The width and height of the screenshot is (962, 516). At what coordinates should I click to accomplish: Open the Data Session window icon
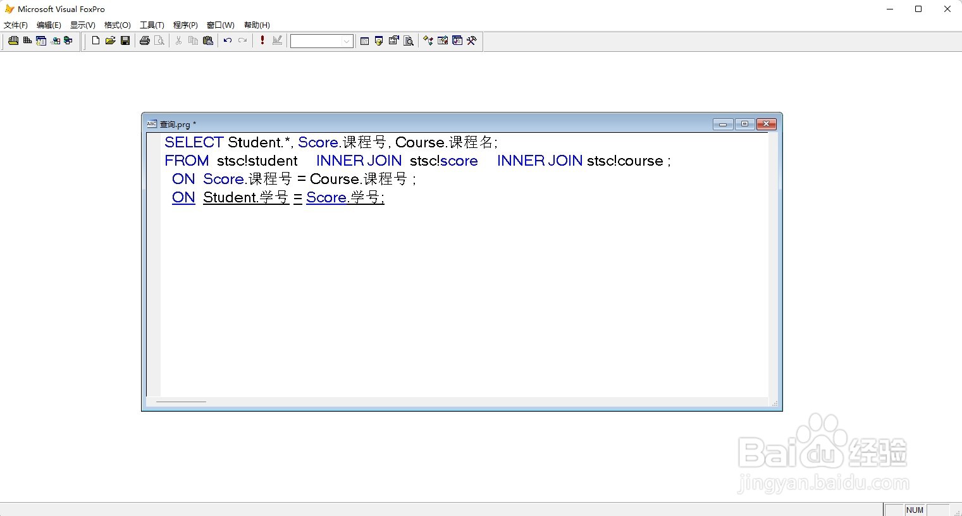(379, 40)
